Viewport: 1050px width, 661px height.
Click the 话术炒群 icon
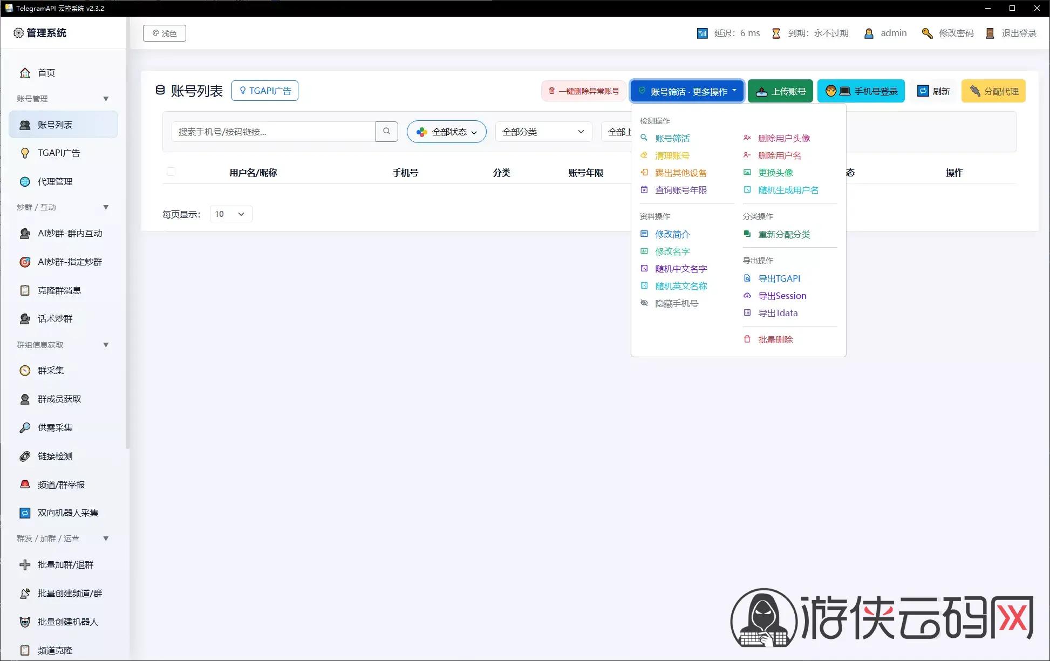[x=25, y=318]
